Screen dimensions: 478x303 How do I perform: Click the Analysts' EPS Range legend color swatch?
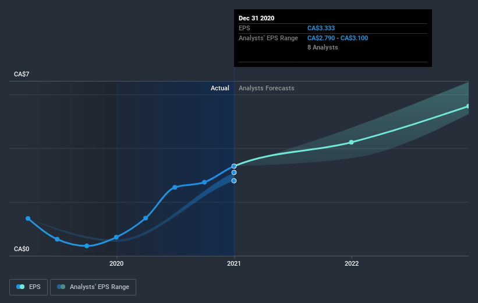(61, 287)
